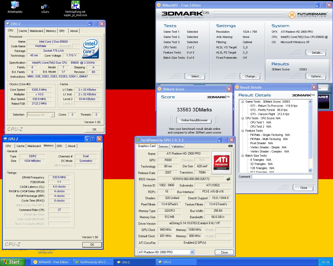Click OK in lower CPU-Z Memory window

tap(92, 244)
